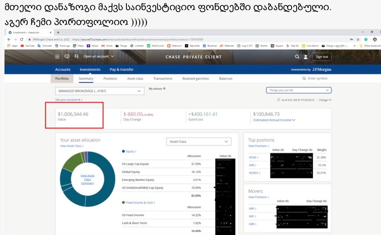Image resolution: width=381 pixels, height=235 pixels.
Task: Open the profile person icon
Action: [306, 57]
